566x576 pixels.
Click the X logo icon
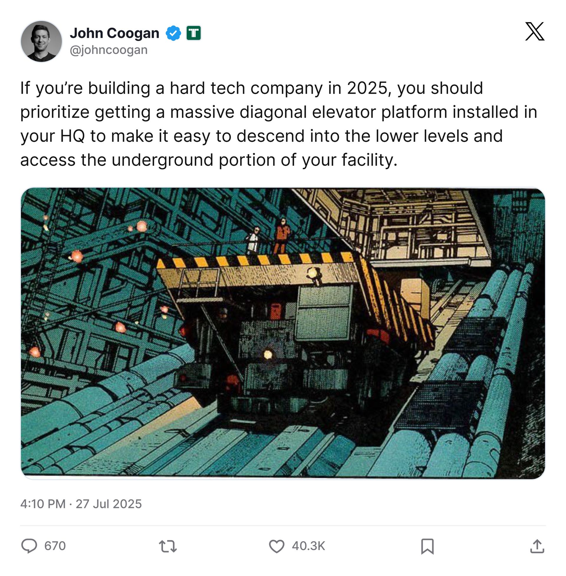click(534, 31)
